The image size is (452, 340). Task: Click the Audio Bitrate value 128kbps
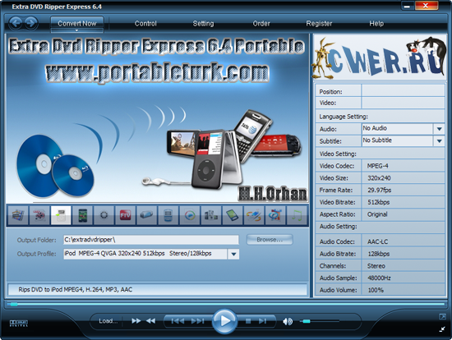[379, 254]
